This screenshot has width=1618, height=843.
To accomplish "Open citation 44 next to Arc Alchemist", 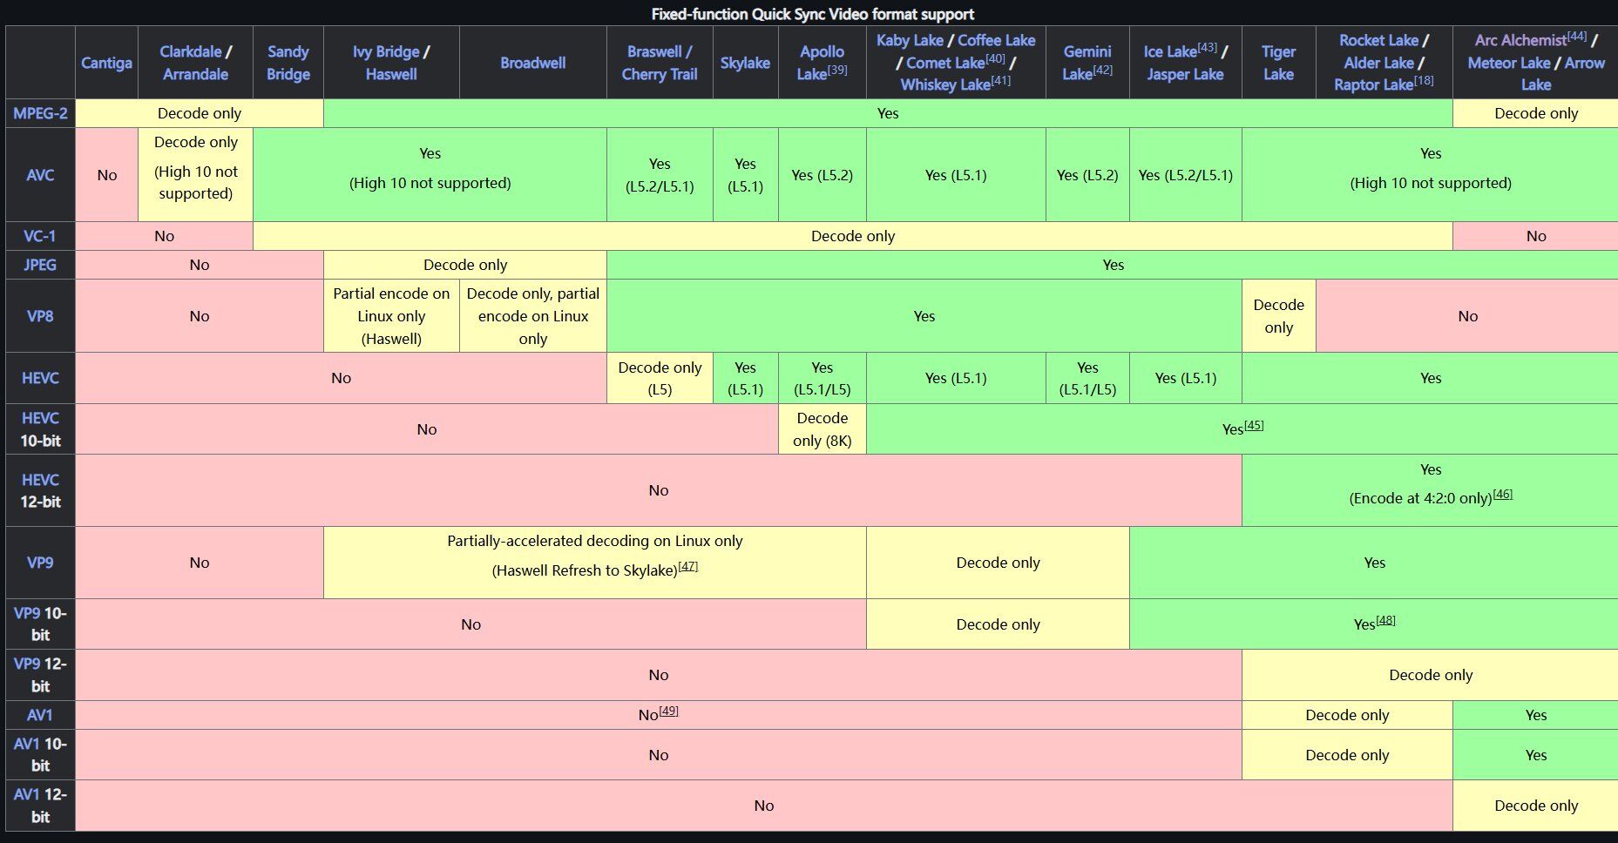I will [1577, 36].
